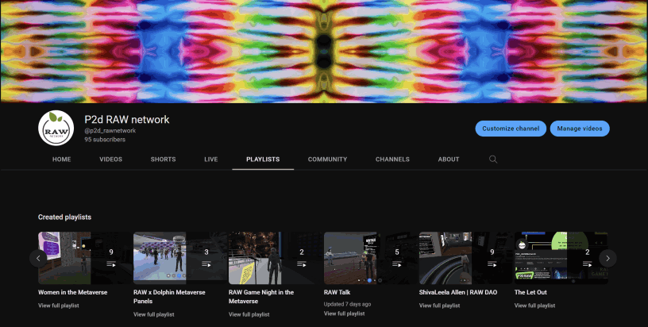Click the previous playlists arrow

pos(38,259)
